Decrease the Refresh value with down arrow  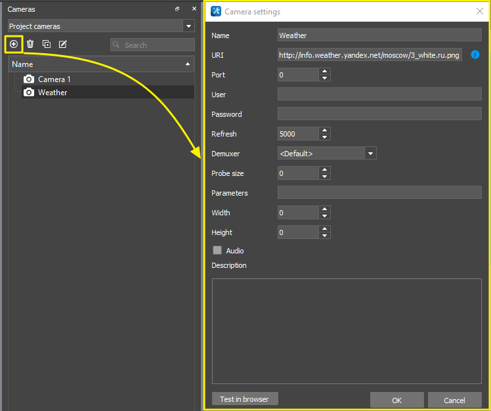[324, 137]
